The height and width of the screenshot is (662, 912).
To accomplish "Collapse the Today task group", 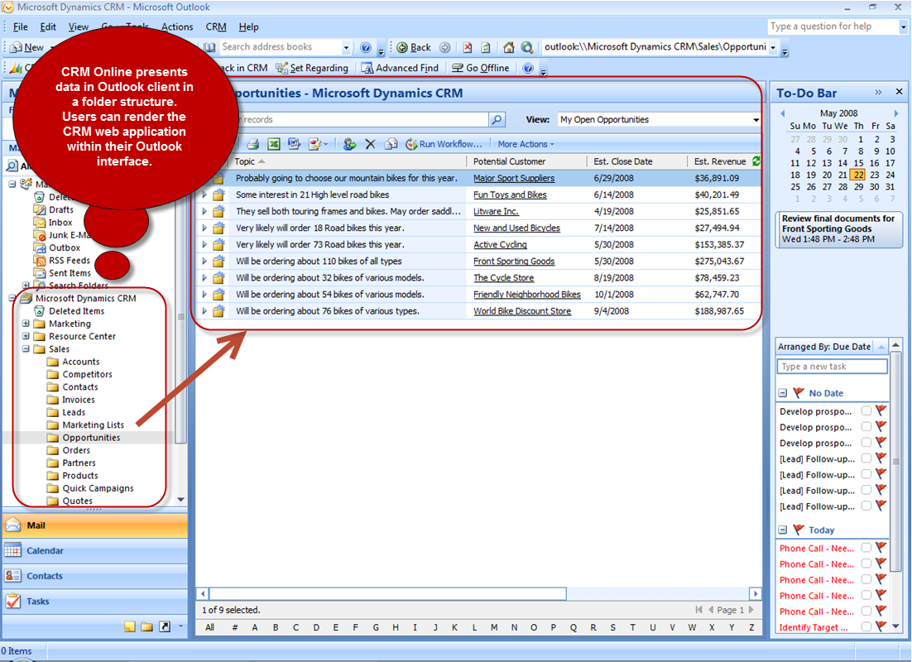I will click(x=783, y=530).
